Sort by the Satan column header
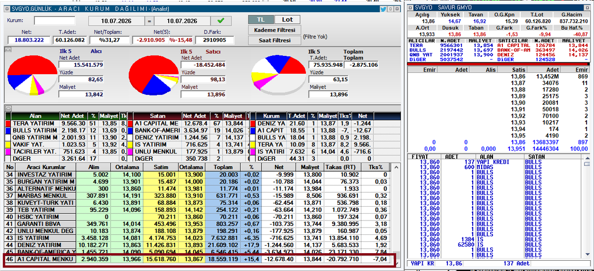This screenshot has height=271, width=594. coord(157,116)
